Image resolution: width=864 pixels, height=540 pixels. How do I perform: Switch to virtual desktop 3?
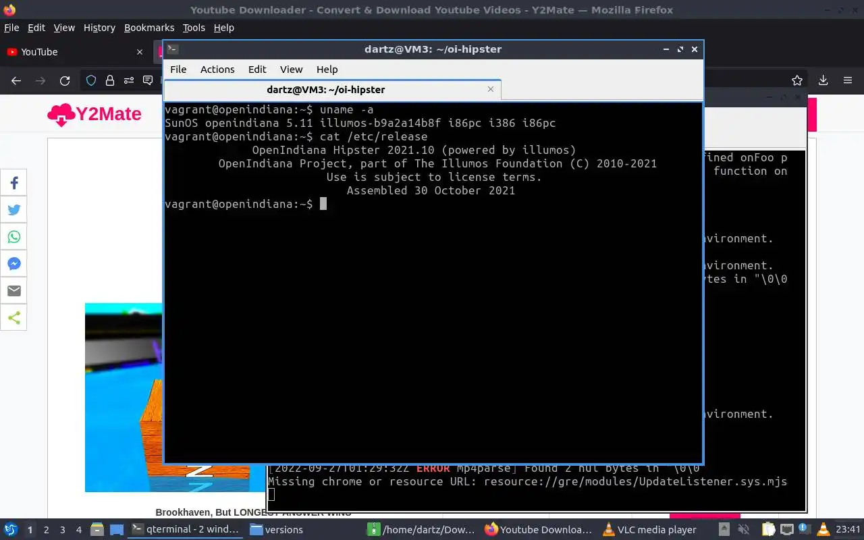coord(63,530)
